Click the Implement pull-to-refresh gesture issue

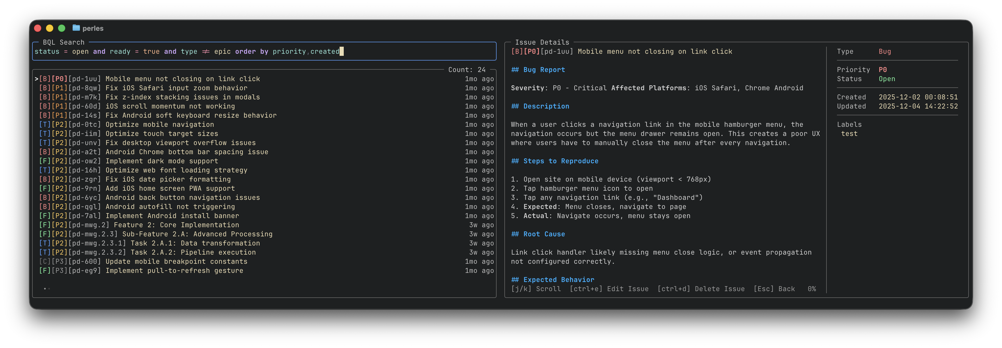coord(174,271)
